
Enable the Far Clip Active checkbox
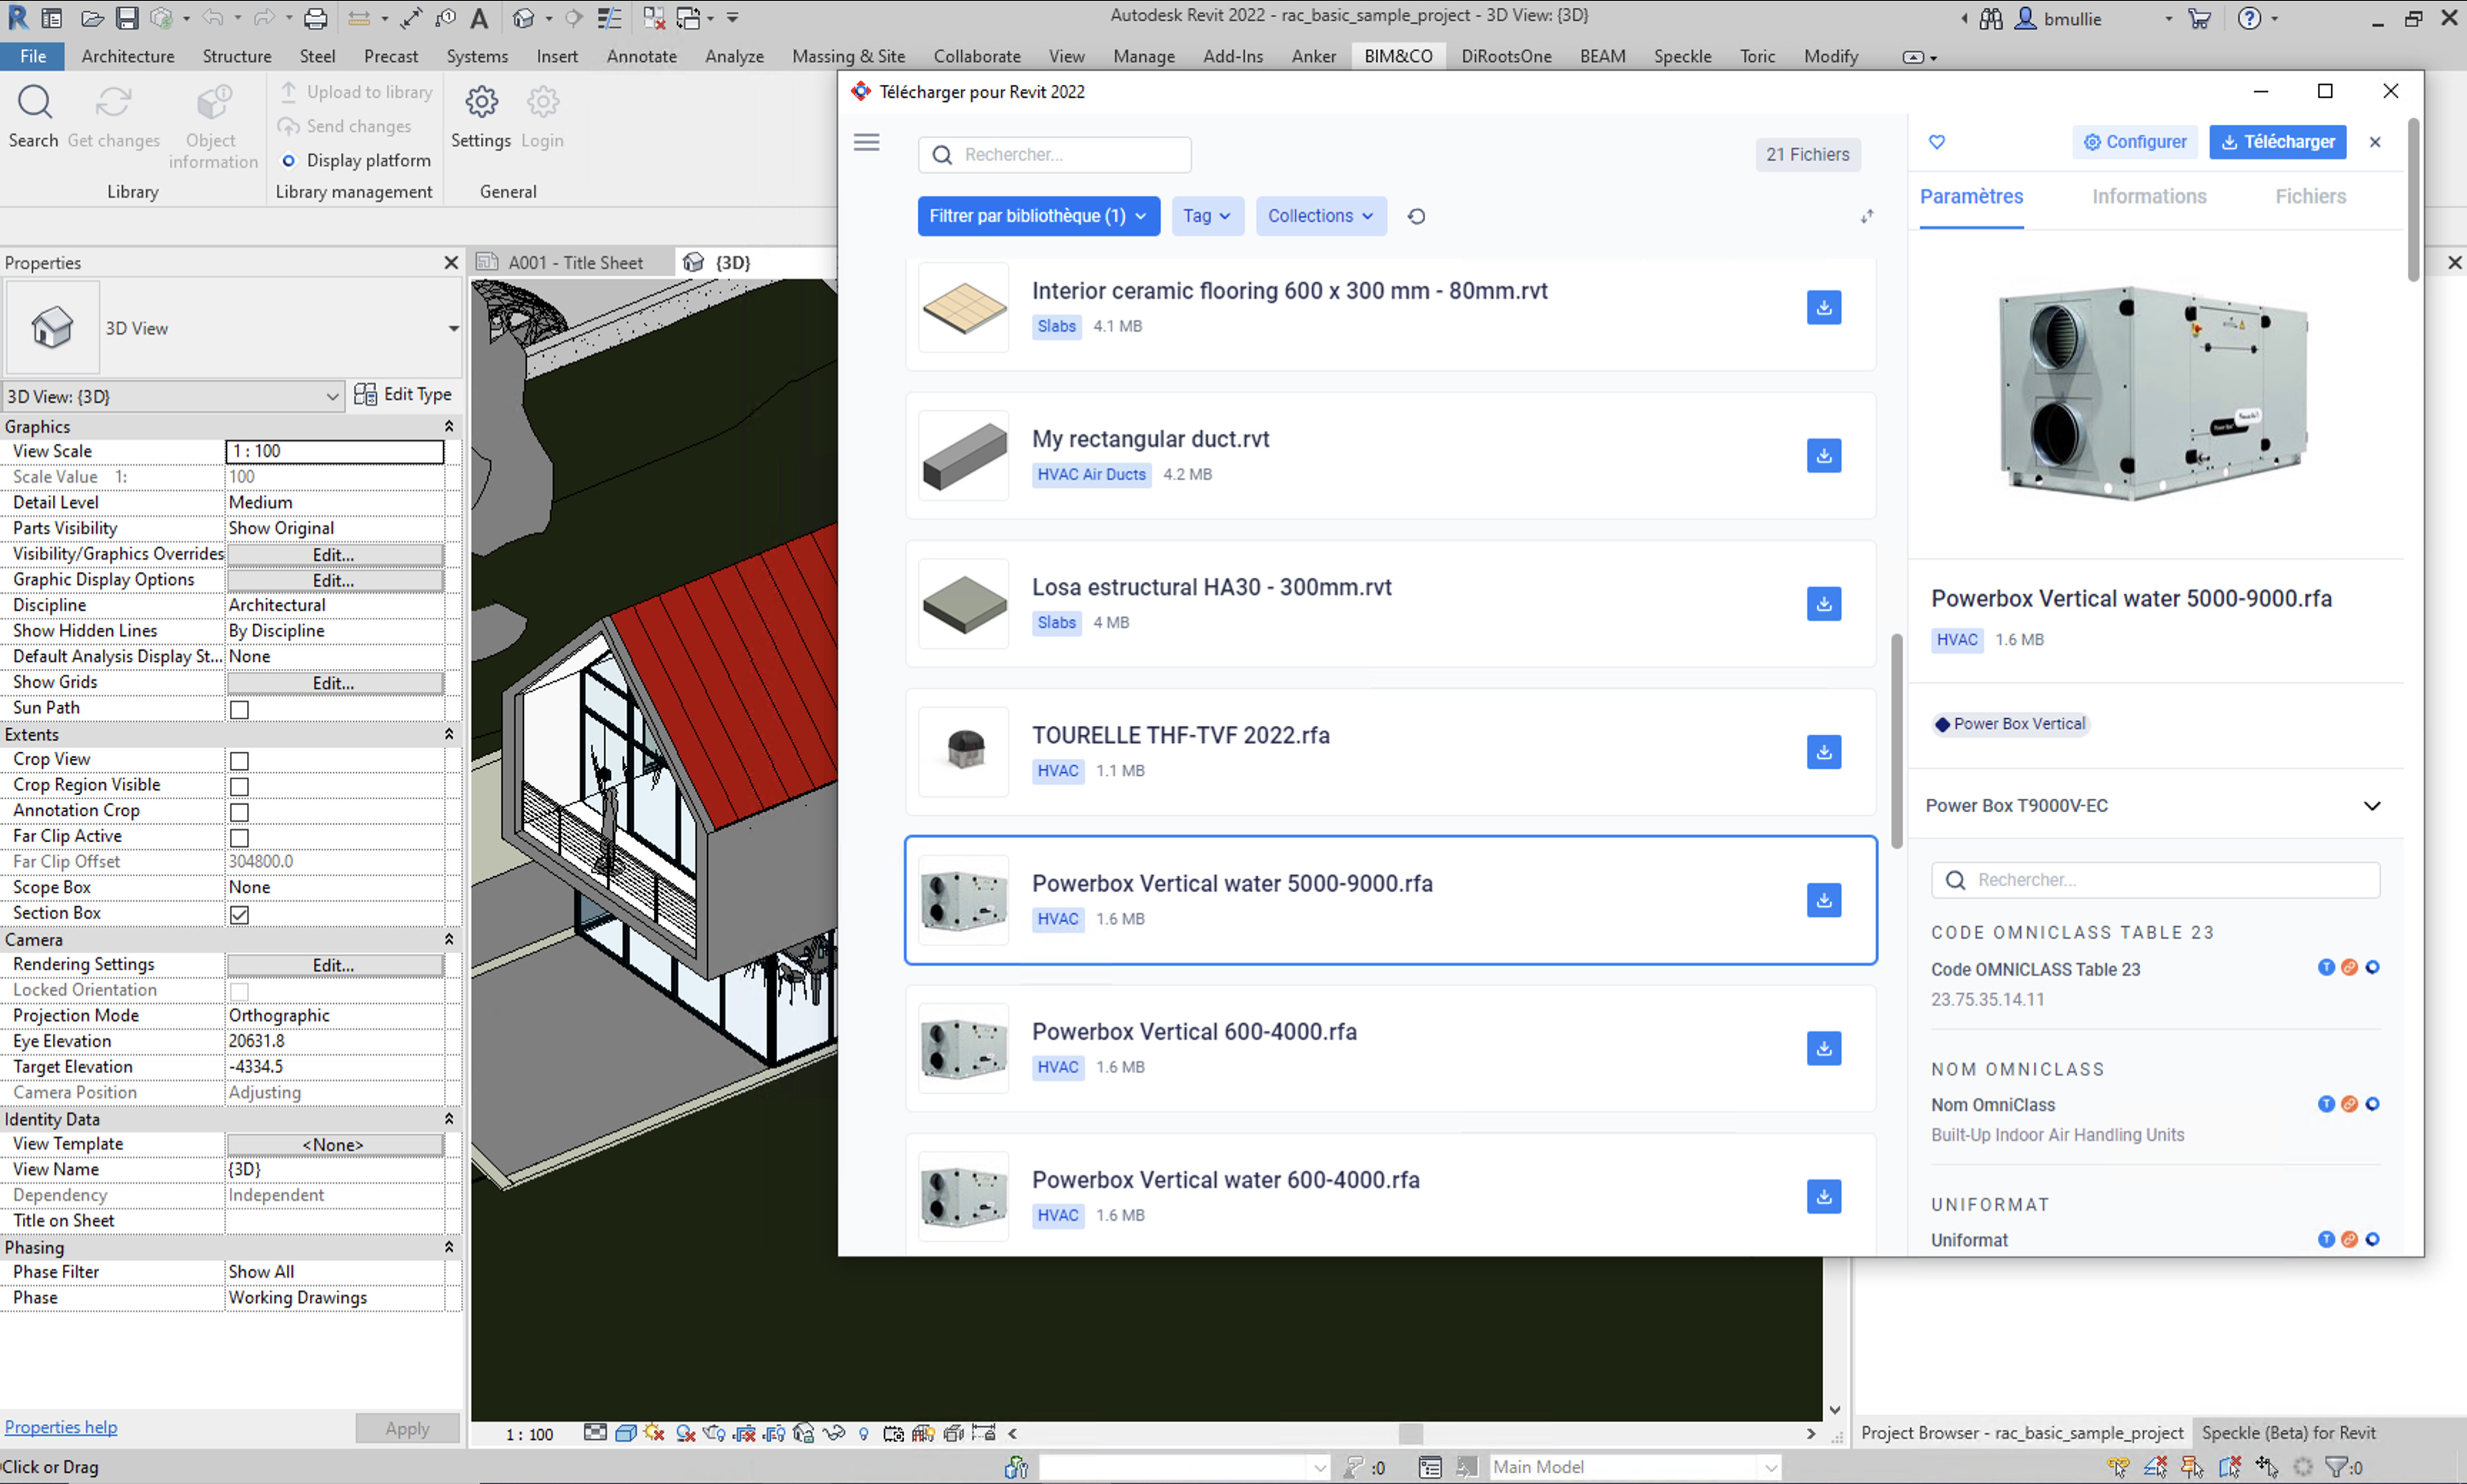239,837
